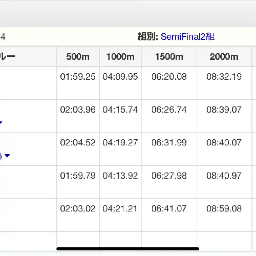
Task: Click the 06:31.99 split time cell
Action: 169,142
